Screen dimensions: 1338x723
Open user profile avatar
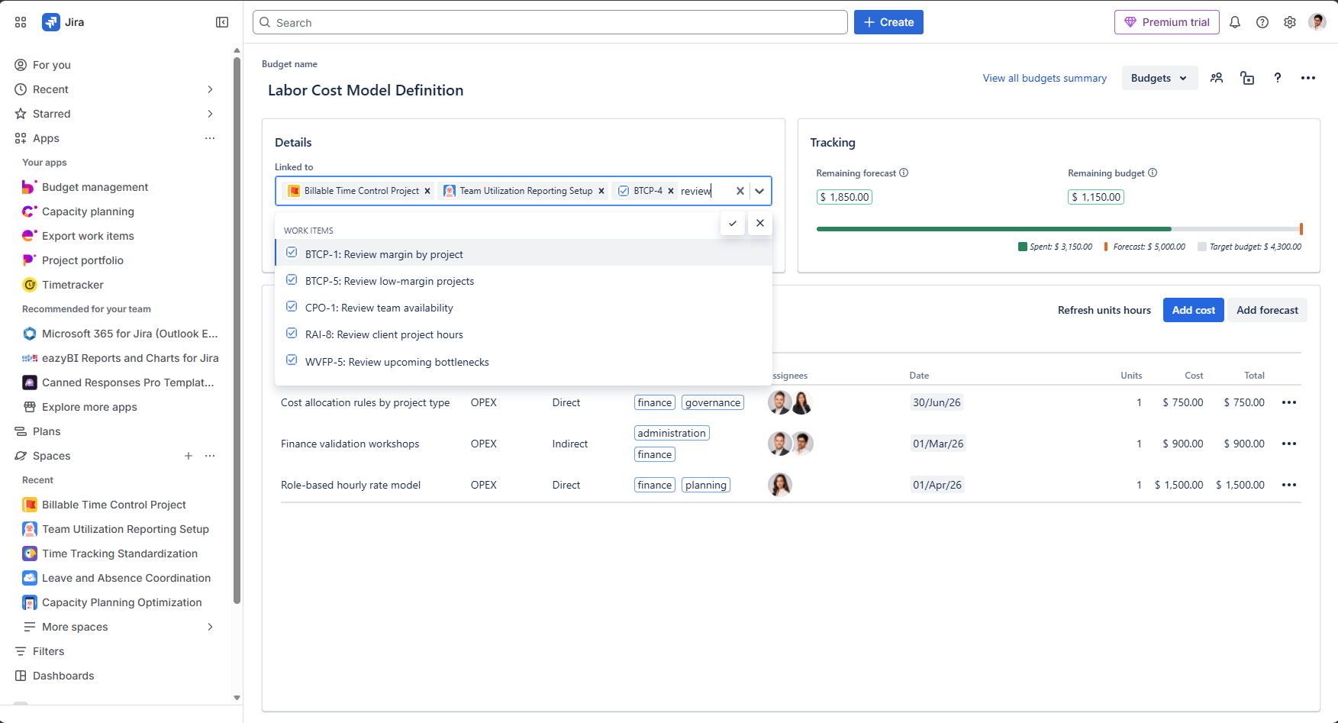click(1317, 22)
